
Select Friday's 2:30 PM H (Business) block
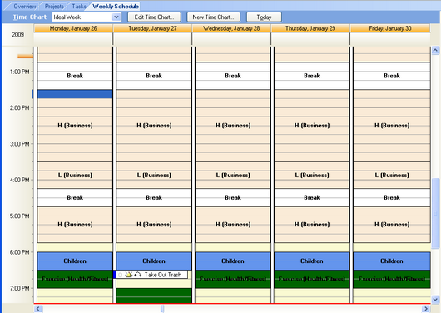pyautogui.click(x=392, y=126)
